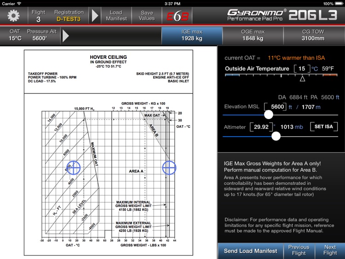345x259 pixels.
Task: Tap the 3:37 PM clock
Action: point(172,4)
